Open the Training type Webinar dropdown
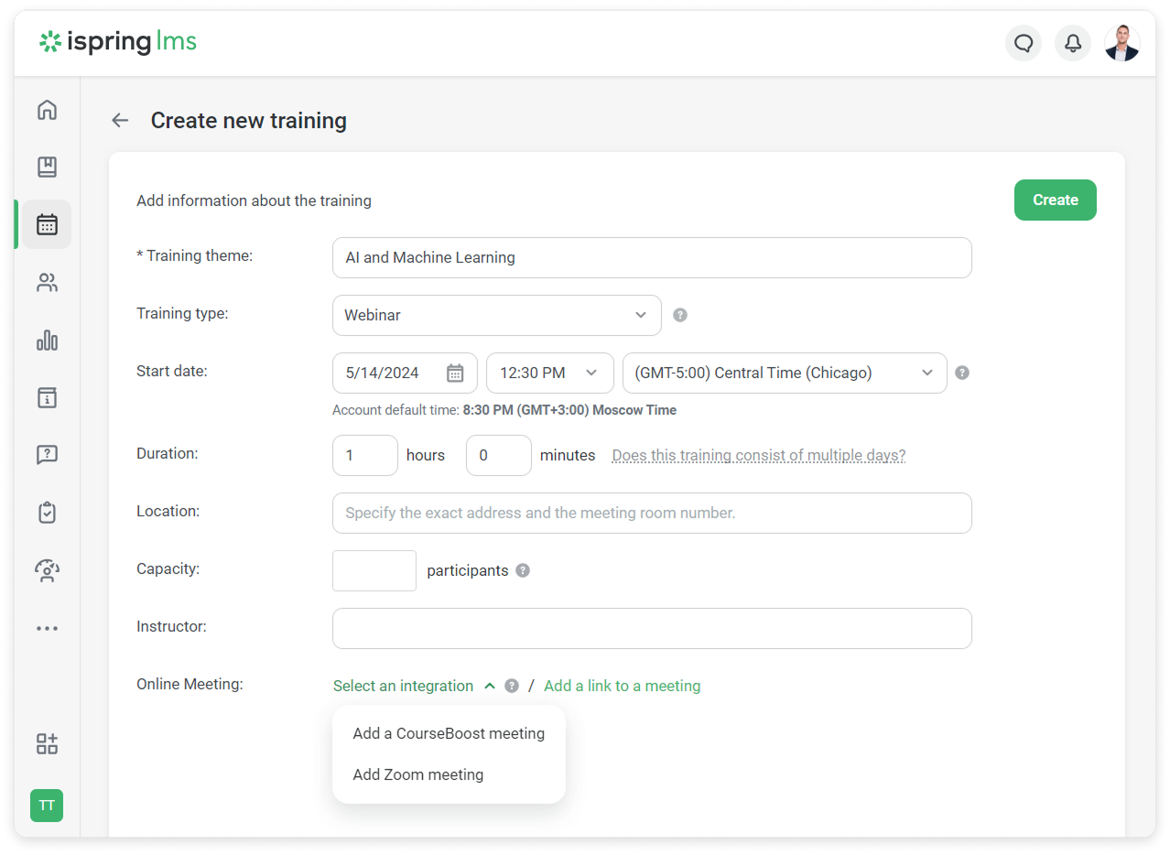Image resolution: width=1170 pixels, height=855 pixels. click(x=496, y=315)
